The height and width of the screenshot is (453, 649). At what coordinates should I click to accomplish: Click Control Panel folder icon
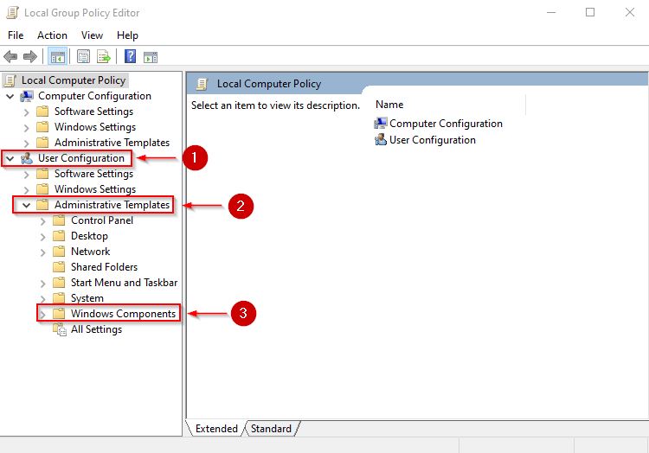click(59, 220)
